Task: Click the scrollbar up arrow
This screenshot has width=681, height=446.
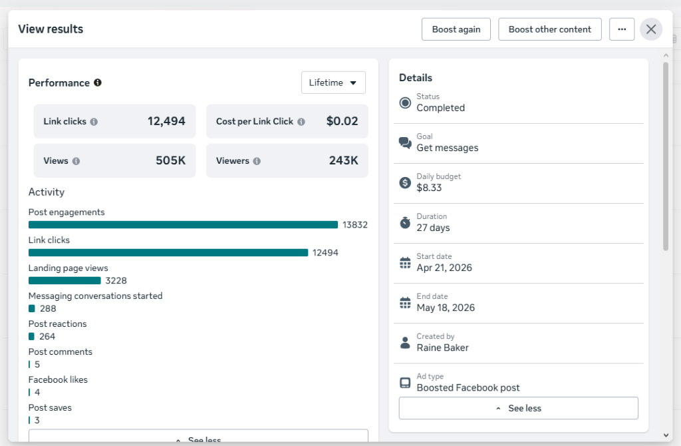Action: pyautogui.click(x=666, y=56)
